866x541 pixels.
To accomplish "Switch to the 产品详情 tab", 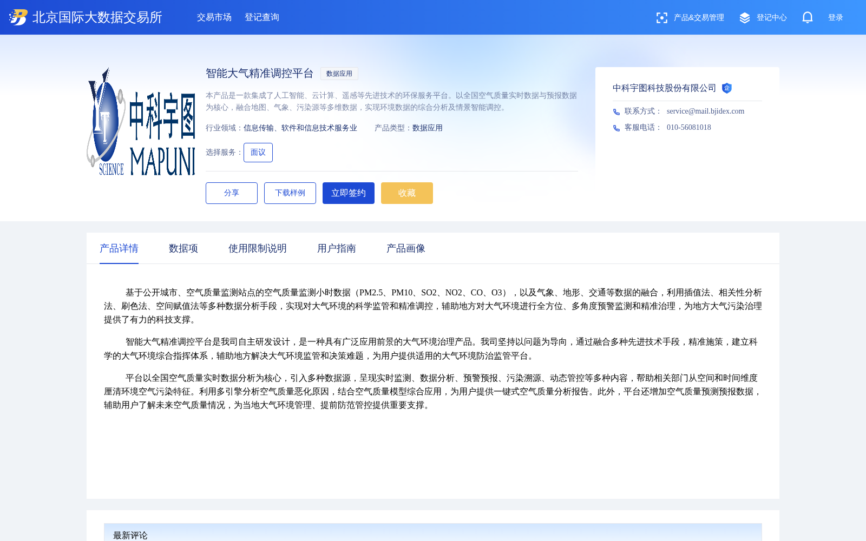I will coord(119,248).
